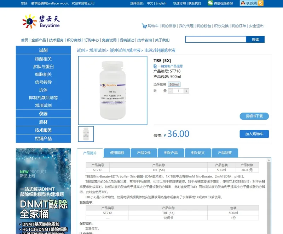Open the shopping cart icon
Screen dimensions: 283x234
(144, 26)
